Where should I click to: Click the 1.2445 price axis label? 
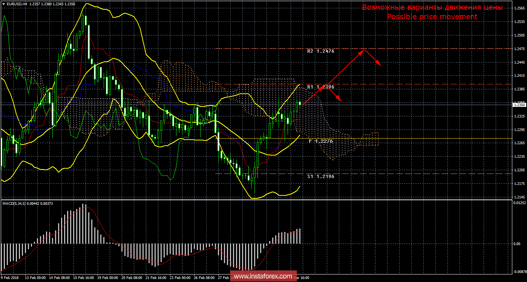pos(519,62)
